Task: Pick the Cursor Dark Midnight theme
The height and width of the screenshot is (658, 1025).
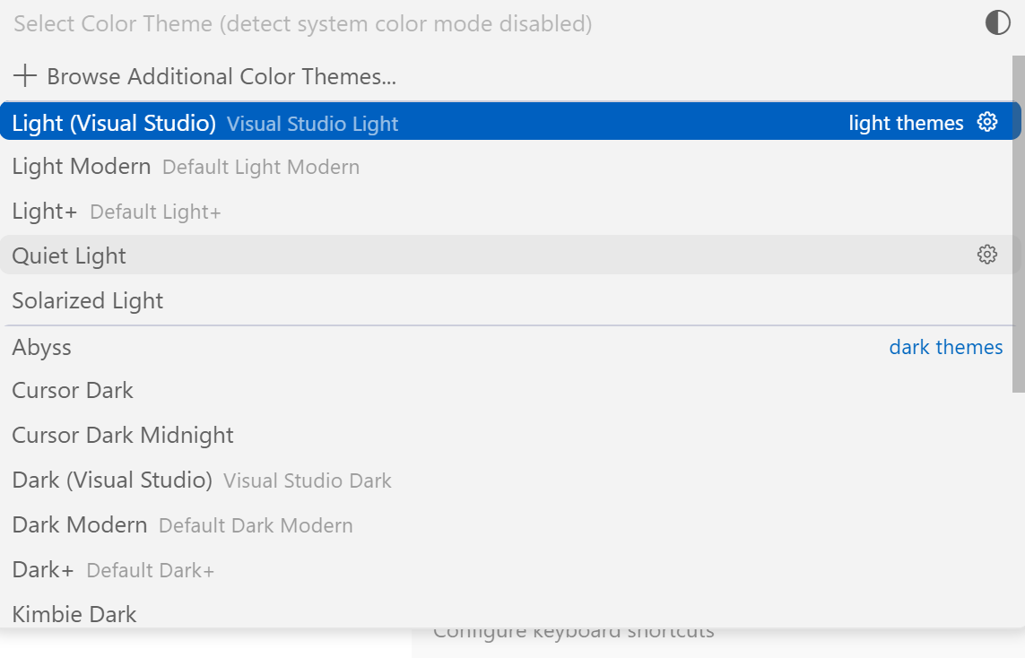Action: [510, 435]
